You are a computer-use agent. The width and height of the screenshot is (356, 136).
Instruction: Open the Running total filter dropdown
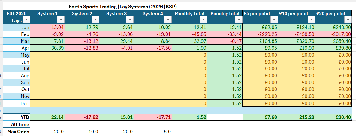click(238, 20)
